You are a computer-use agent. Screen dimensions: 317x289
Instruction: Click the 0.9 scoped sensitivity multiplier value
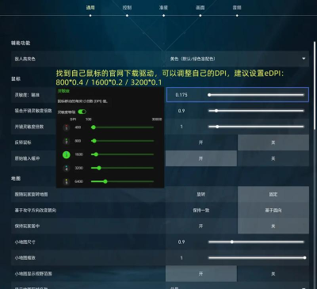(x=181, y=111)
